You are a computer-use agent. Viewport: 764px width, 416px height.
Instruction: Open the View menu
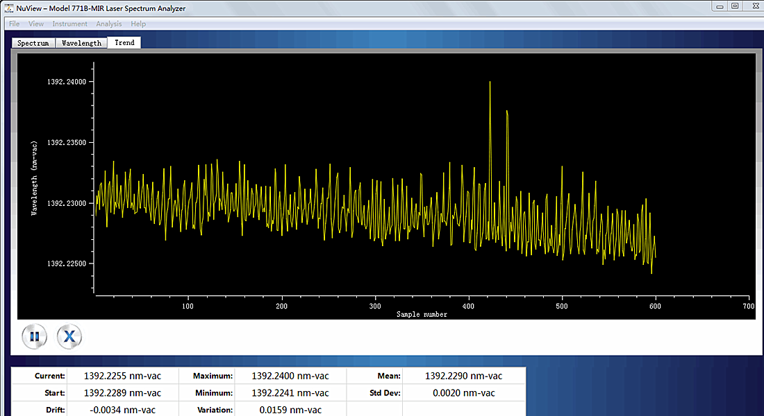pos(36,24)
